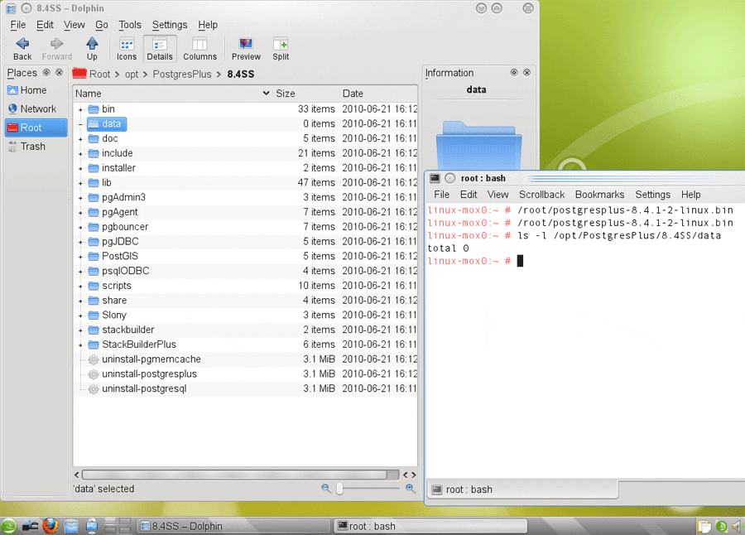Expand the Slony folder tree

[80, 316]
